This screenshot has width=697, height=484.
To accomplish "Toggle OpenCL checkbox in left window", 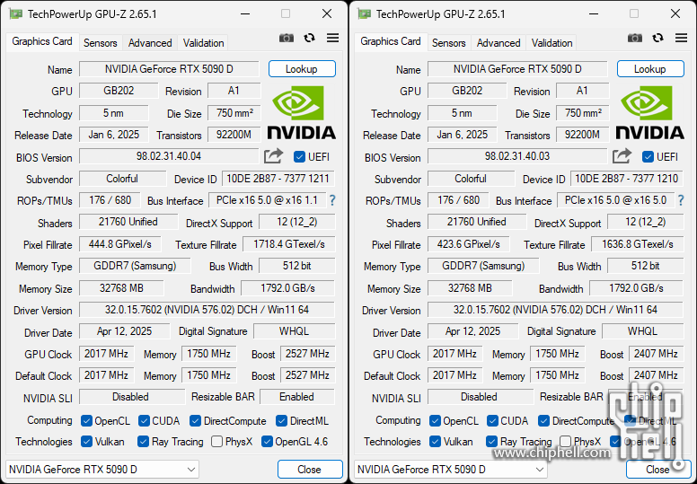I will tap(87, 420).
